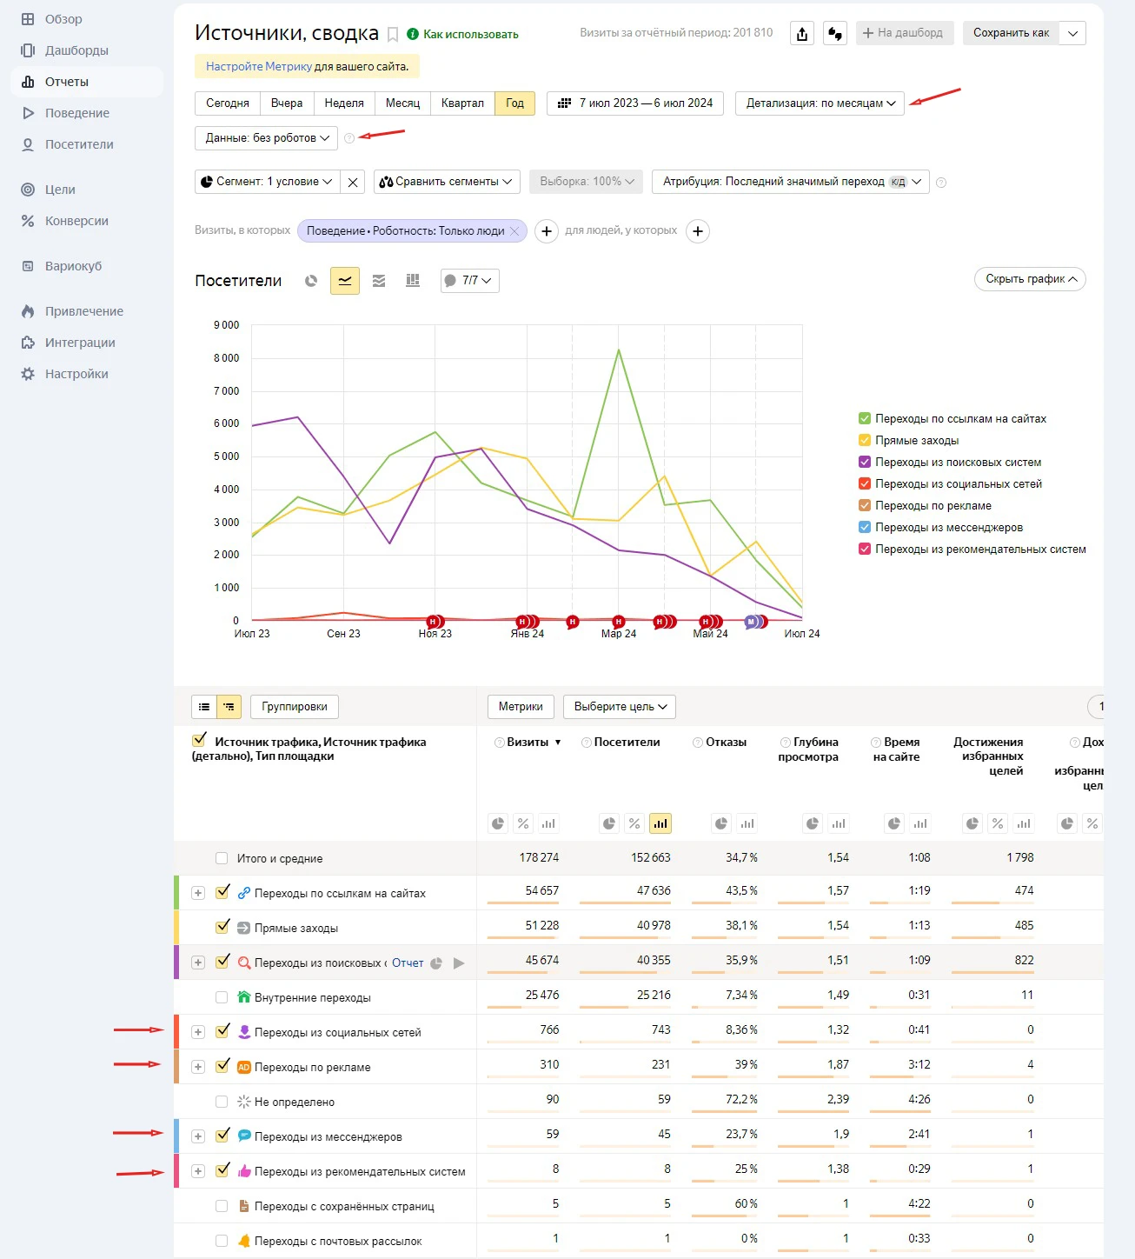Switch table to tree view
The height and width of the screenshot is (1259, 1135).
(x=229, y=707)
